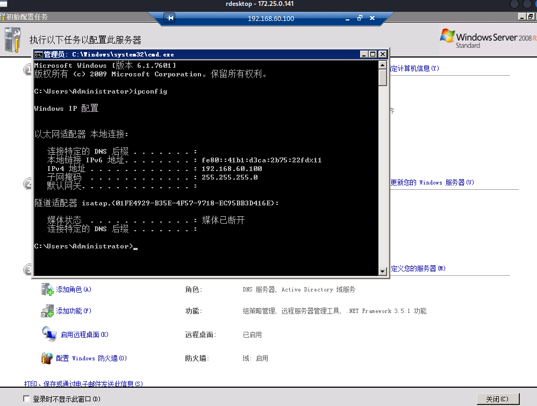Click the IPv4 address 192.168.60.100 in cmd
This screenshot has height=406, width=537.
pos(232,168)
